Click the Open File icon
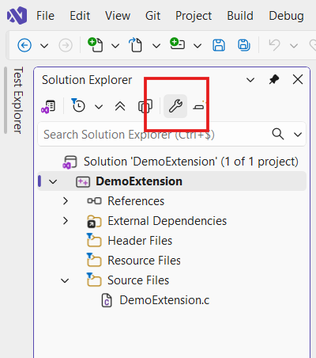Image resolution: width=316 pixels, height=358 pixels. (136, 44)
